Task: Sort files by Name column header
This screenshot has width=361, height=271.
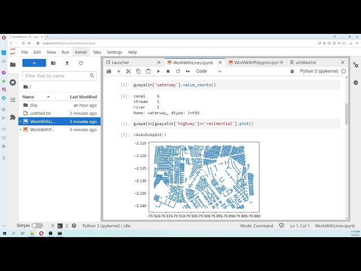Action: (x=36, y=97)
